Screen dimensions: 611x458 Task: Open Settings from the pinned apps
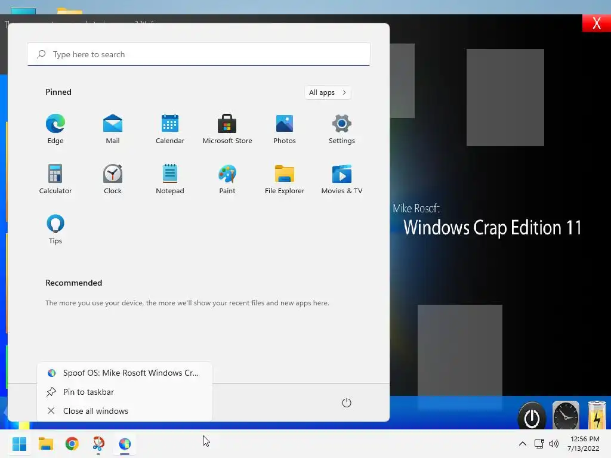342,129
